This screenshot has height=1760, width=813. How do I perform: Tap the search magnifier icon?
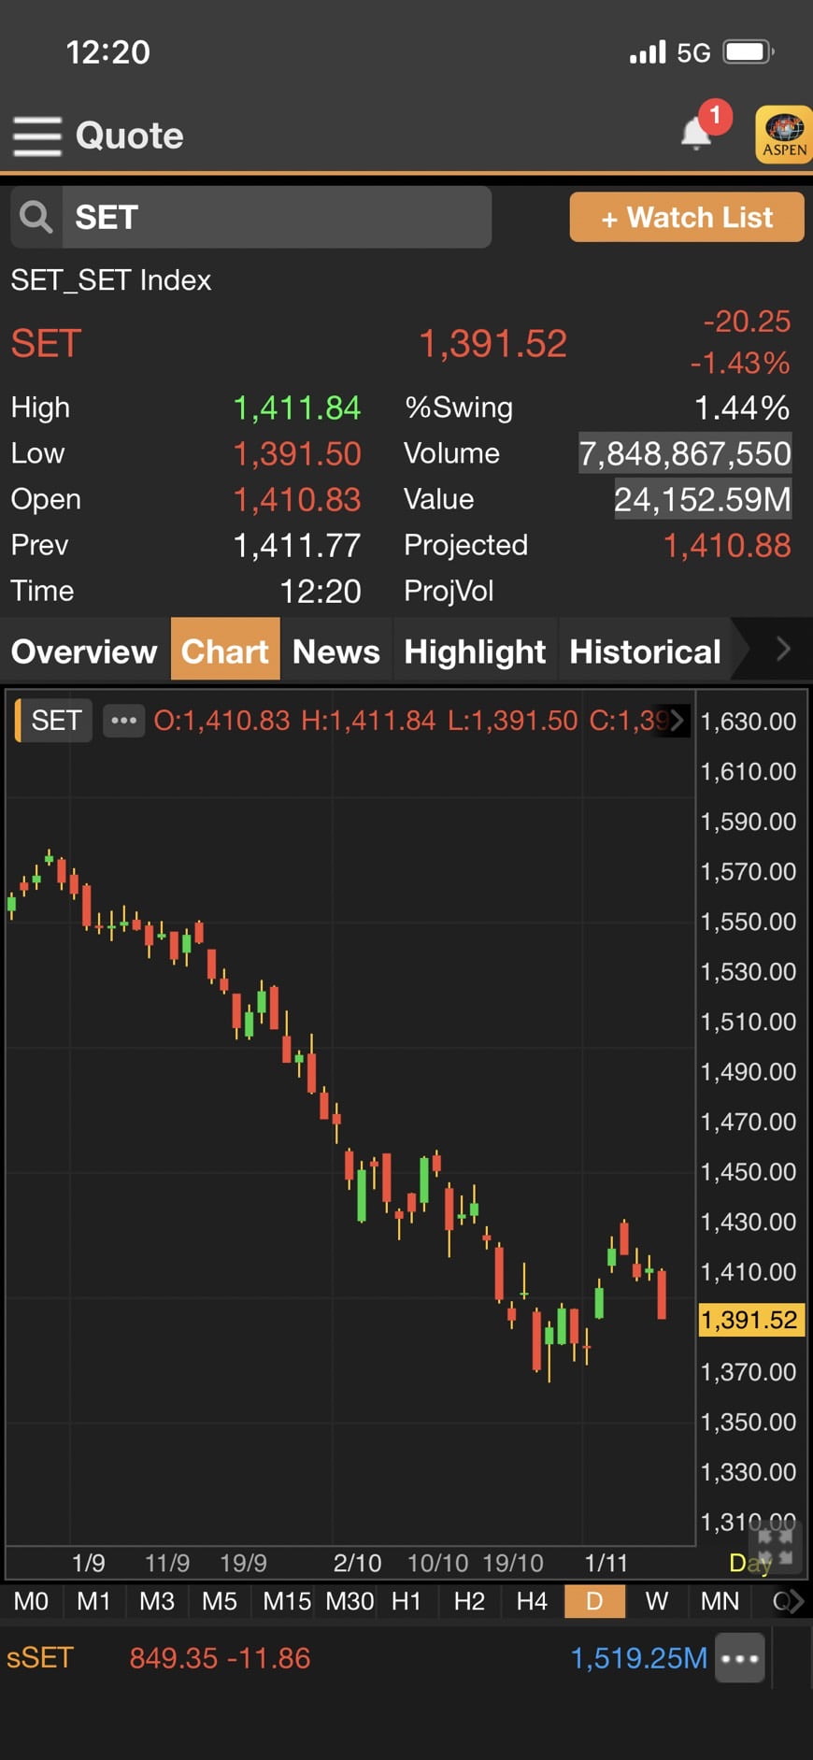pyautogui.click(x=36, y=217)
